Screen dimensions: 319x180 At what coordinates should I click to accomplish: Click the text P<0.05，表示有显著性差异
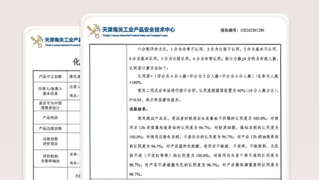point(155,100)
